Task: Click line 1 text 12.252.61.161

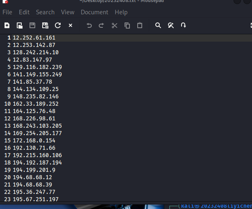Action: (34, 38)
